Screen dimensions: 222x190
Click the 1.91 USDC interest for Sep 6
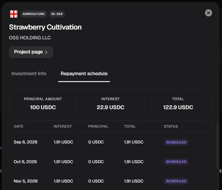tap(63, 142)
